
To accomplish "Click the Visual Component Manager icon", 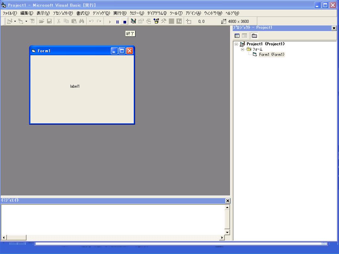I will coord(179,21).
